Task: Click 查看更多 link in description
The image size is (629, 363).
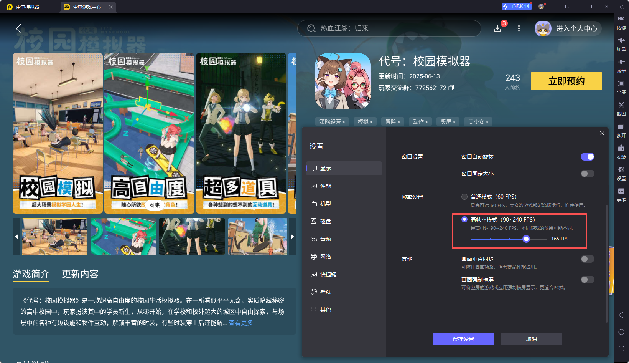Action: click(241, 323)
